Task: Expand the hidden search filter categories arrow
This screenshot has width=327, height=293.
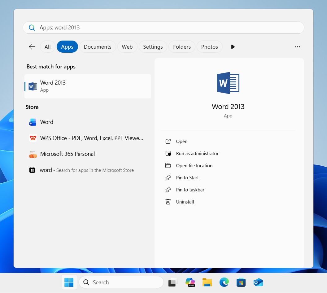Action: (233, 47)
